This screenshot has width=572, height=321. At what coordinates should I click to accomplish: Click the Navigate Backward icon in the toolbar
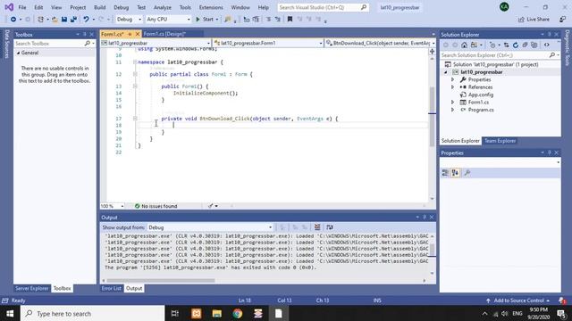point(13,20)
